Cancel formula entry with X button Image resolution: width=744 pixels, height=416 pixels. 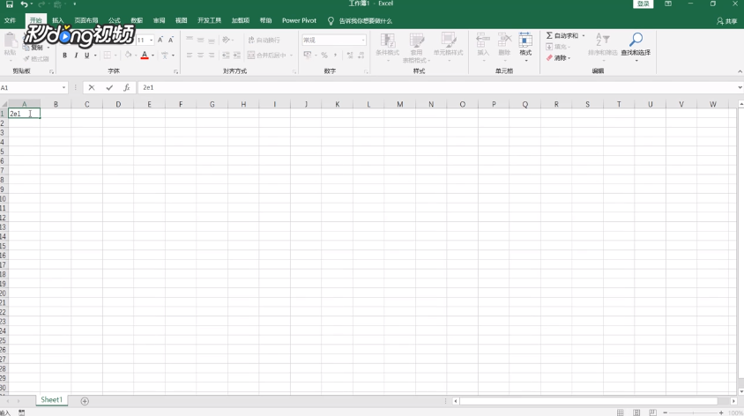[x=92, y=88]
